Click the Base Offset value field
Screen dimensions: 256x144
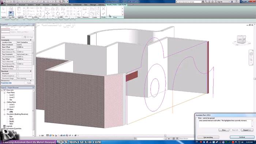tap(24, 47)
